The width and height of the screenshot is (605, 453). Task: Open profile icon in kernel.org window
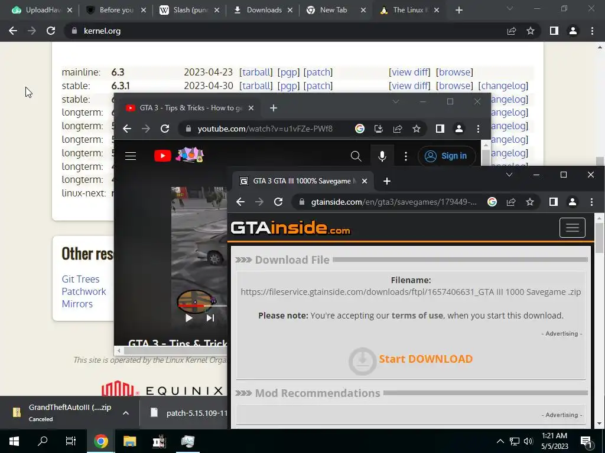click(573, 31)
